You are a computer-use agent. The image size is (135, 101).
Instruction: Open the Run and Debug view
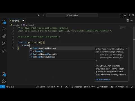click(x=4, y=50)
